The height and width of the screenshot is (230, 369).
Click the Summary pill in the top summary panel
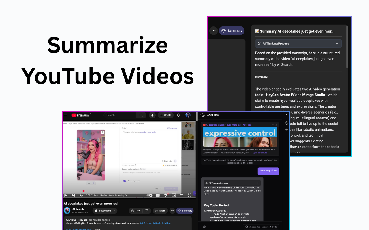tap(232, 31)
